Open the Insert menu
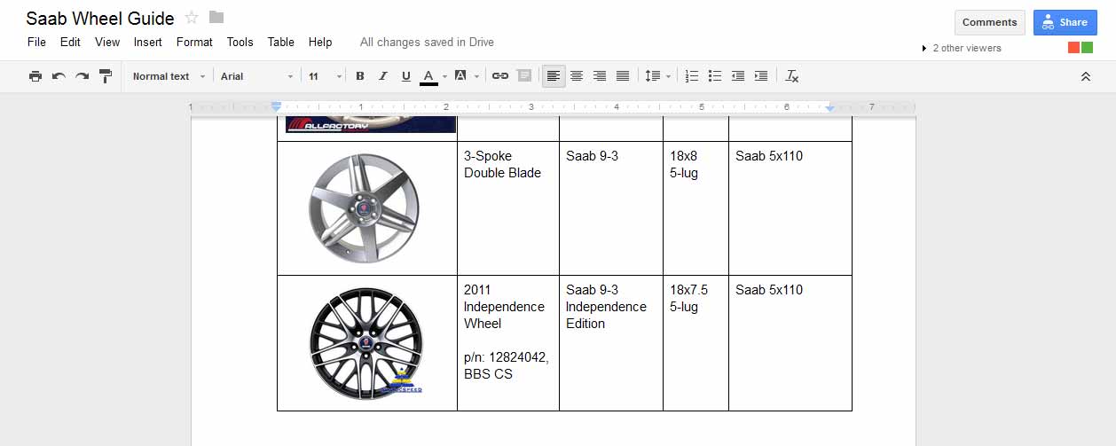1116x446 pixels. tap(148, 42)
